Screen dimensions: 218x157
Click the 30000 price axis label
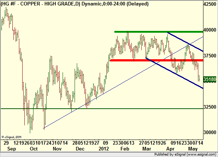pos(210,132)
